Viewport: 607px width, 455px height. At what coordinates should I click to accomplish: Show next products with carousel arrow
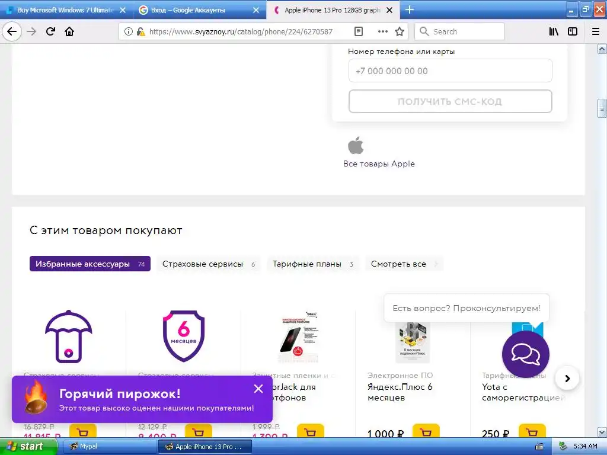pos(567,379)
